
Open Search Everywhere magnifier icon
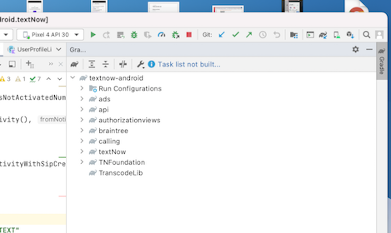tap(366, 34)
